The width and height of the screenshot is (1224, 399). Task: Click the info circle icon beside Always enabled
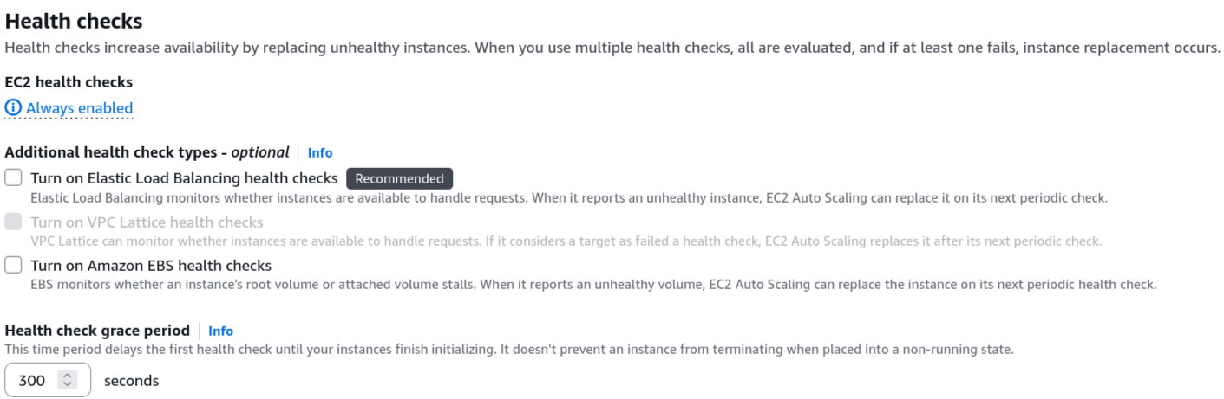(x=13, y=108)
